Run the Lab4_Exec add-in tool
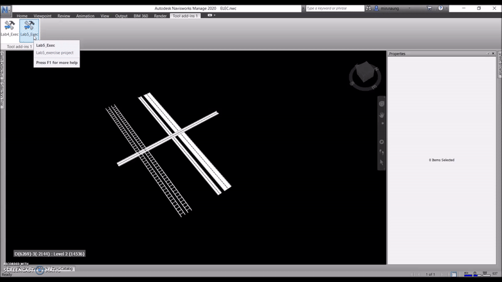The width and height of the screenshot is (502, 282). [9, 28]
